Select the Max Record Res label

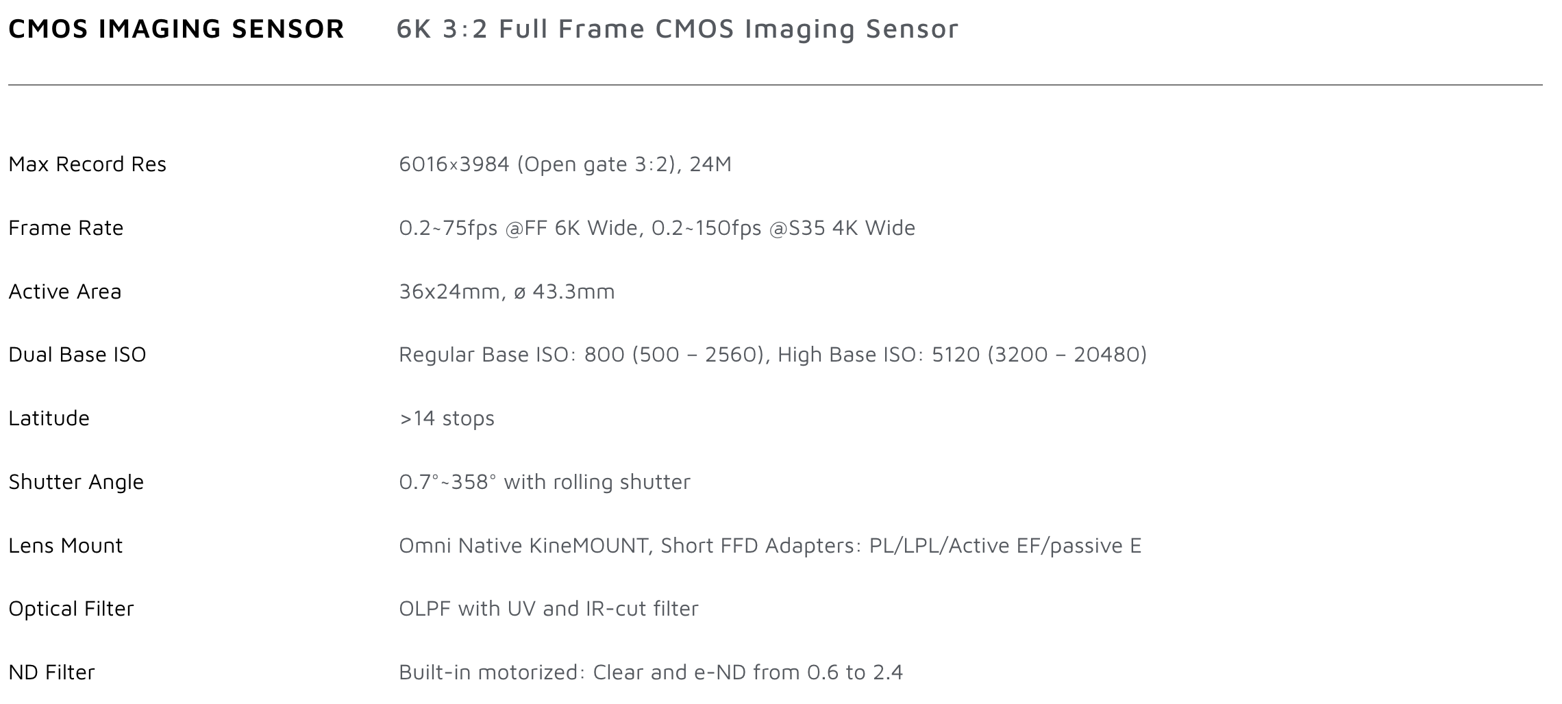[x=87, y=164]
